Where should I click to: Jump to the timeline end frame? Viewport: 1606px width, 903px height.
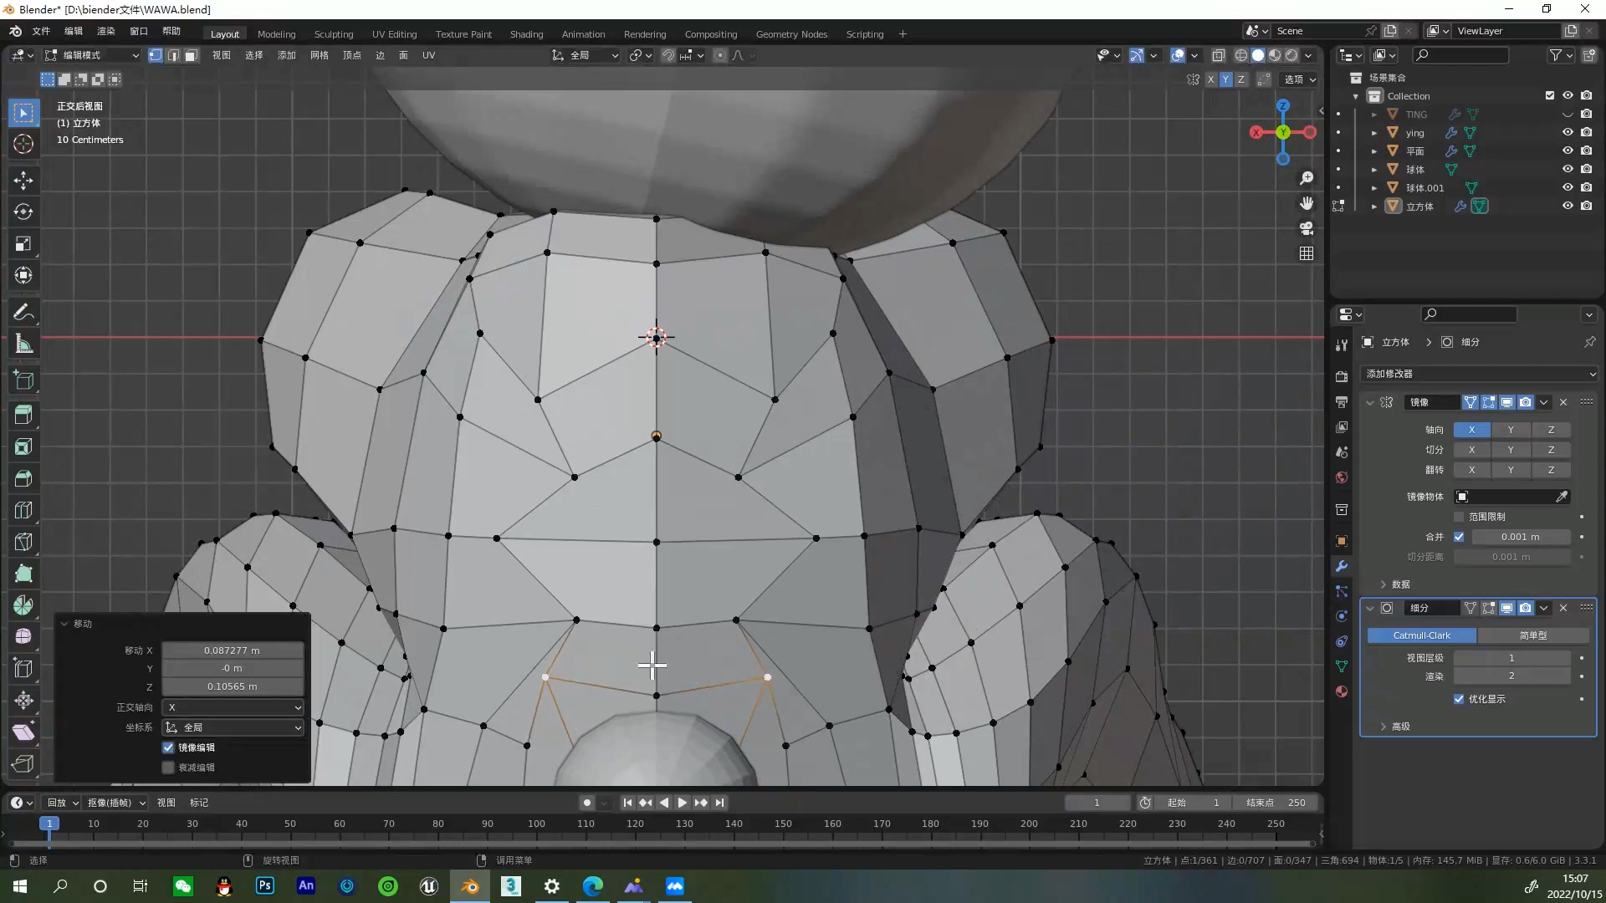[x=719, y=803]
